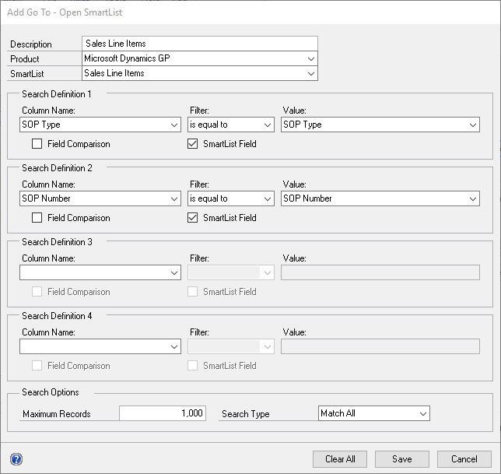This screenshot has height=474, width=501.
Task: Open Column Name dropdown in Search Definition 3
Action: coord(100,272)
